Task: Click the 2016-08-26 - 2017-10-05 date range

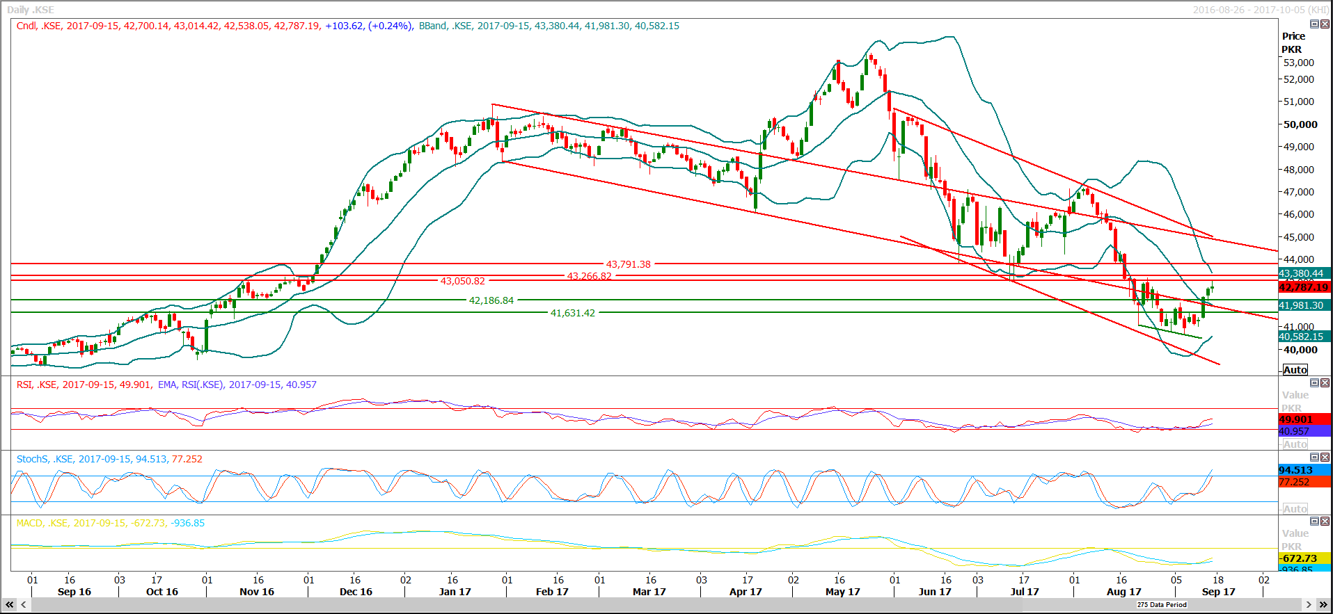Action: tap(1261, 10)
